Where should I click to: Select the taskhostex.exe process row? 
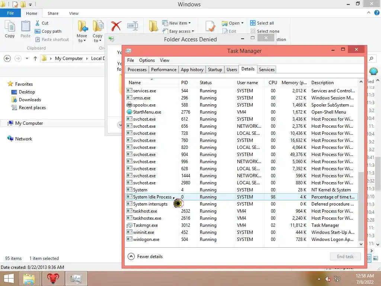pos(241,218)
